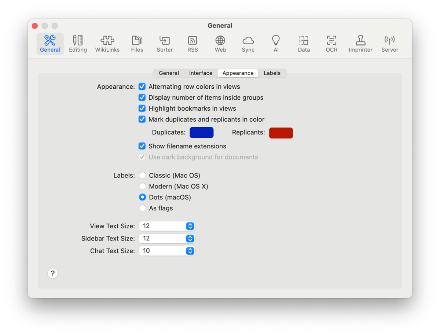Choose the As flags label style
440x335 pixels.
coord(143,208)
